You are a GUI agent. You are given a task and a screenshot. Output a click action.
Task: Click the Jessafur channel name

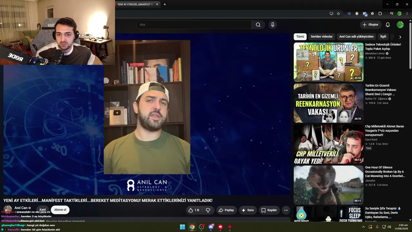pyautogui.click(x=370, y=181)
